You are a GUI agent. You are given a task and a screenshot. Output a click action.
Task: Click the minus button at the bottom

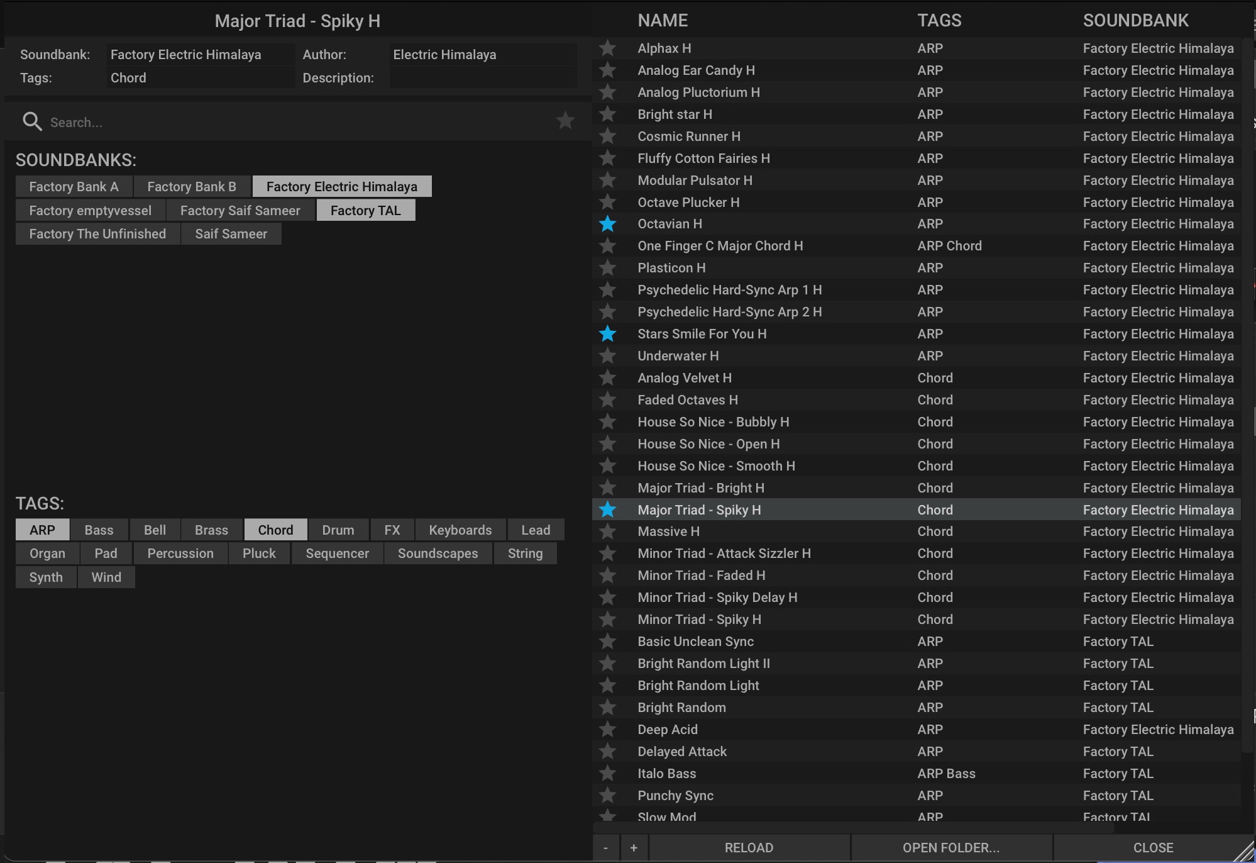coord(605,847)
